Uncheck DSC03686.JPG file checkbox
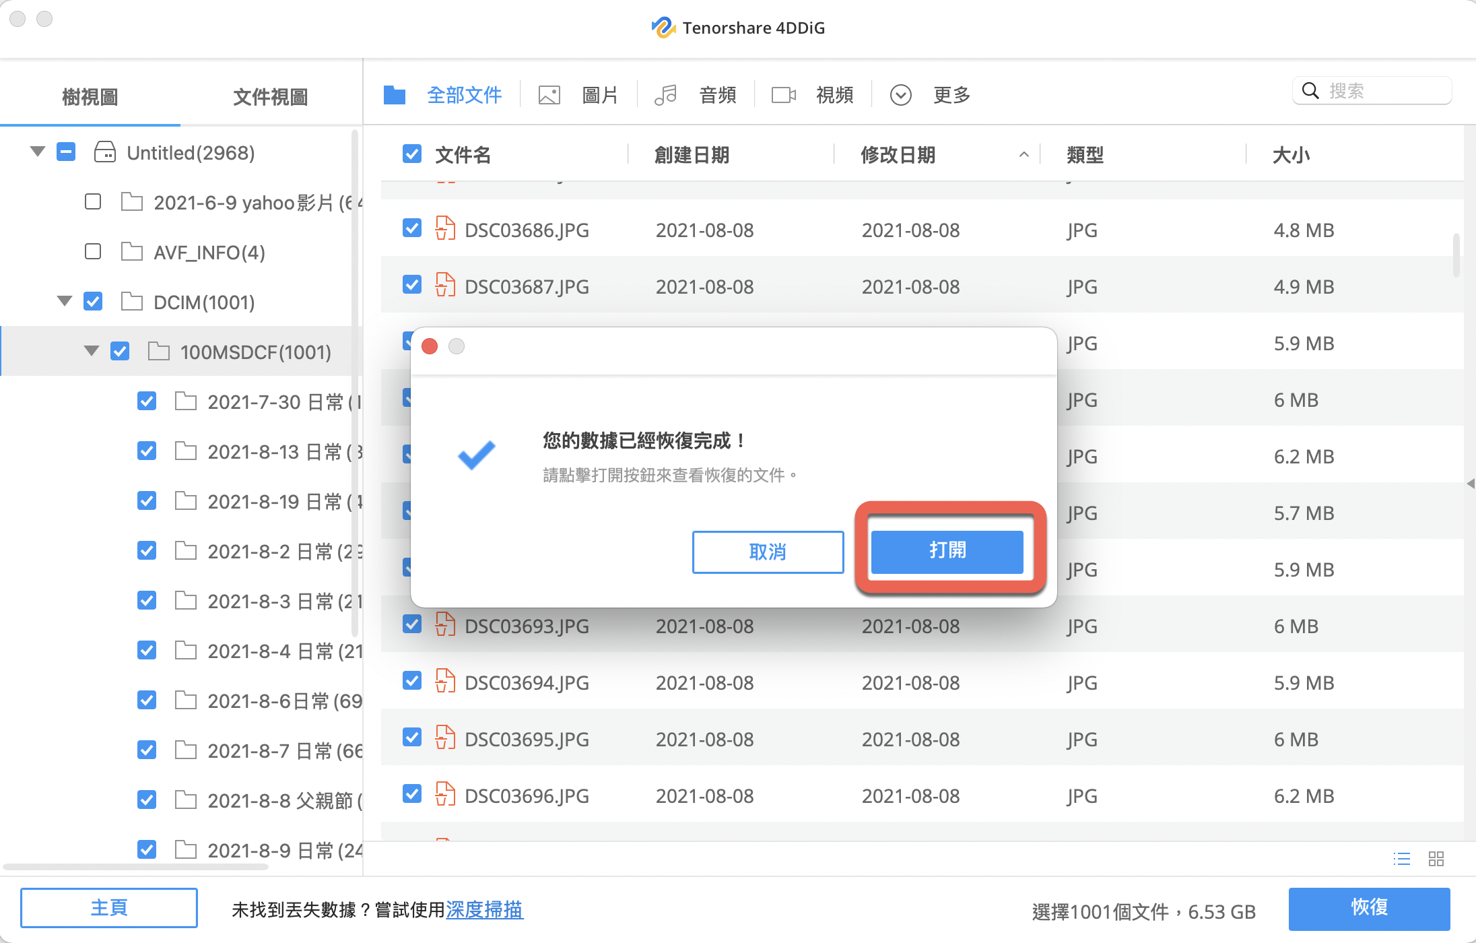Viewport: 1476px width, 943px height. [x=412, y=229]
